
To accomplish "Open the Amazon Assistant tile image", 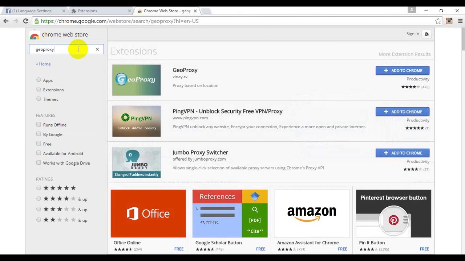I will (x=312, y=214).
